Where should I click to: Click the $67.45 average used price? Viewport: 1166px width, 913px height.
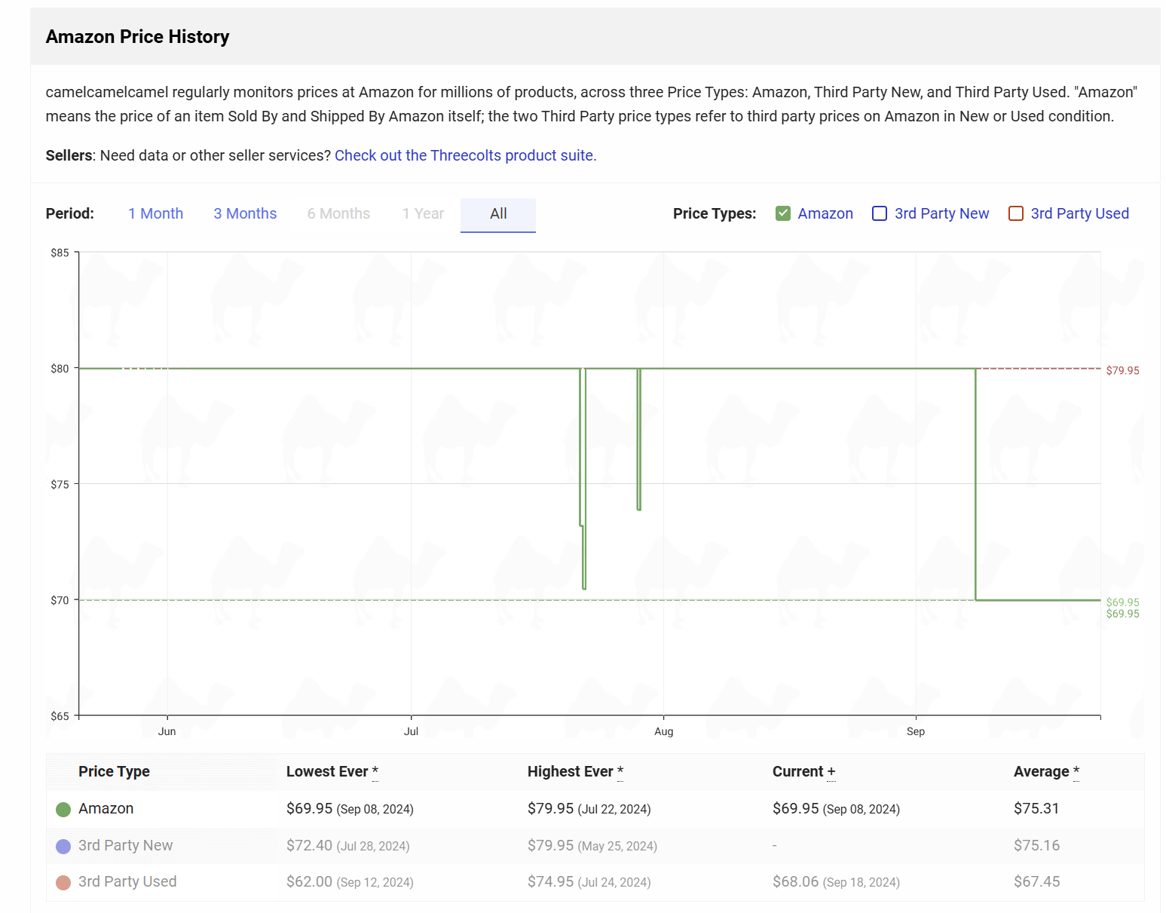(x=1036, y=882)
